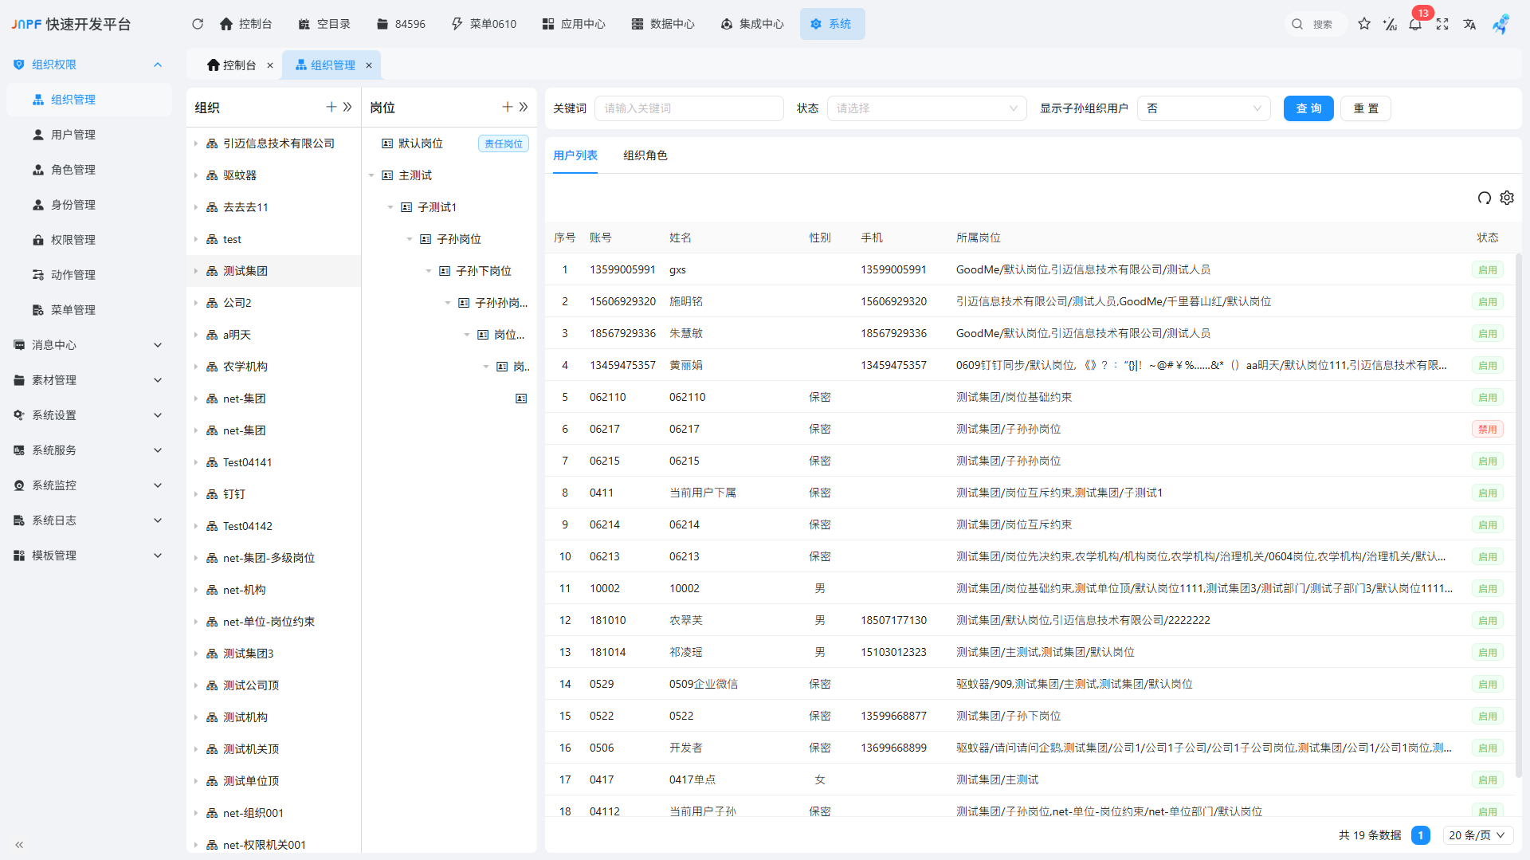Collapse the 子测试1 position node
Image resolution: width=1530 pixels, height=860 pixels.
coord(390,207)
